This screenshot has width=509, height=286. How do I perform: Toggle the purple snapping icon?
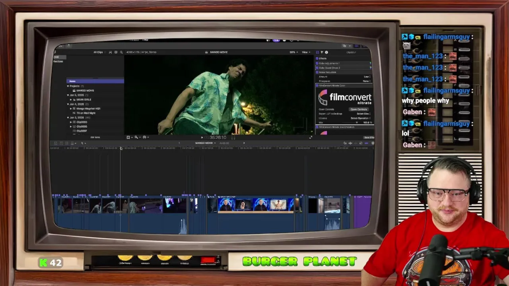(x=366, y=143)
